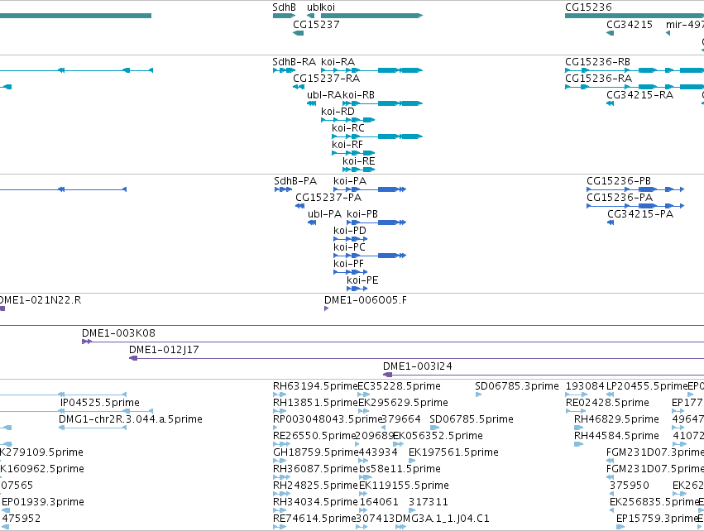This screenshot has height=531, width=704.
Task: Click EST DMG1-chr2R.3.044.a.5prime
Action: coord(130,419)
